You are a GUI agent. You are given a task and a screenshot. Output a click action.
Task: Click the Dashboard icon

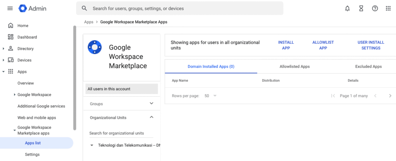[x=10, y=37]
